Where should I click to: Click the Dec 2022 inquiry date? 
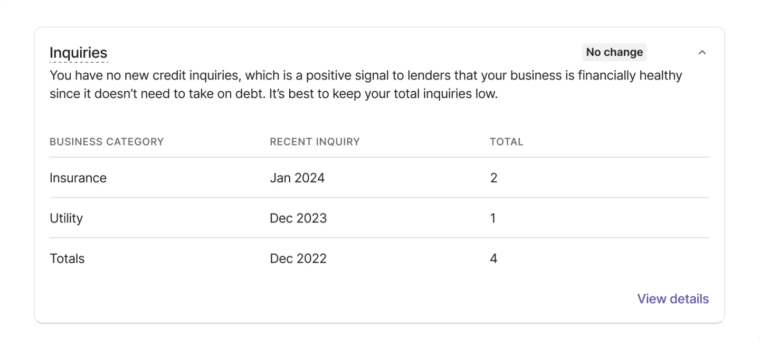pos(298,259)
